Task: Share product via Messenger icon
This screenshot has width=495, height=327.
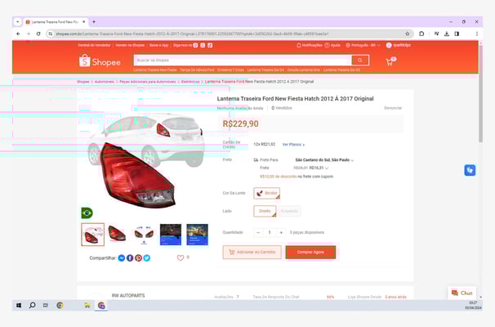Action: (x=122, y=258)
